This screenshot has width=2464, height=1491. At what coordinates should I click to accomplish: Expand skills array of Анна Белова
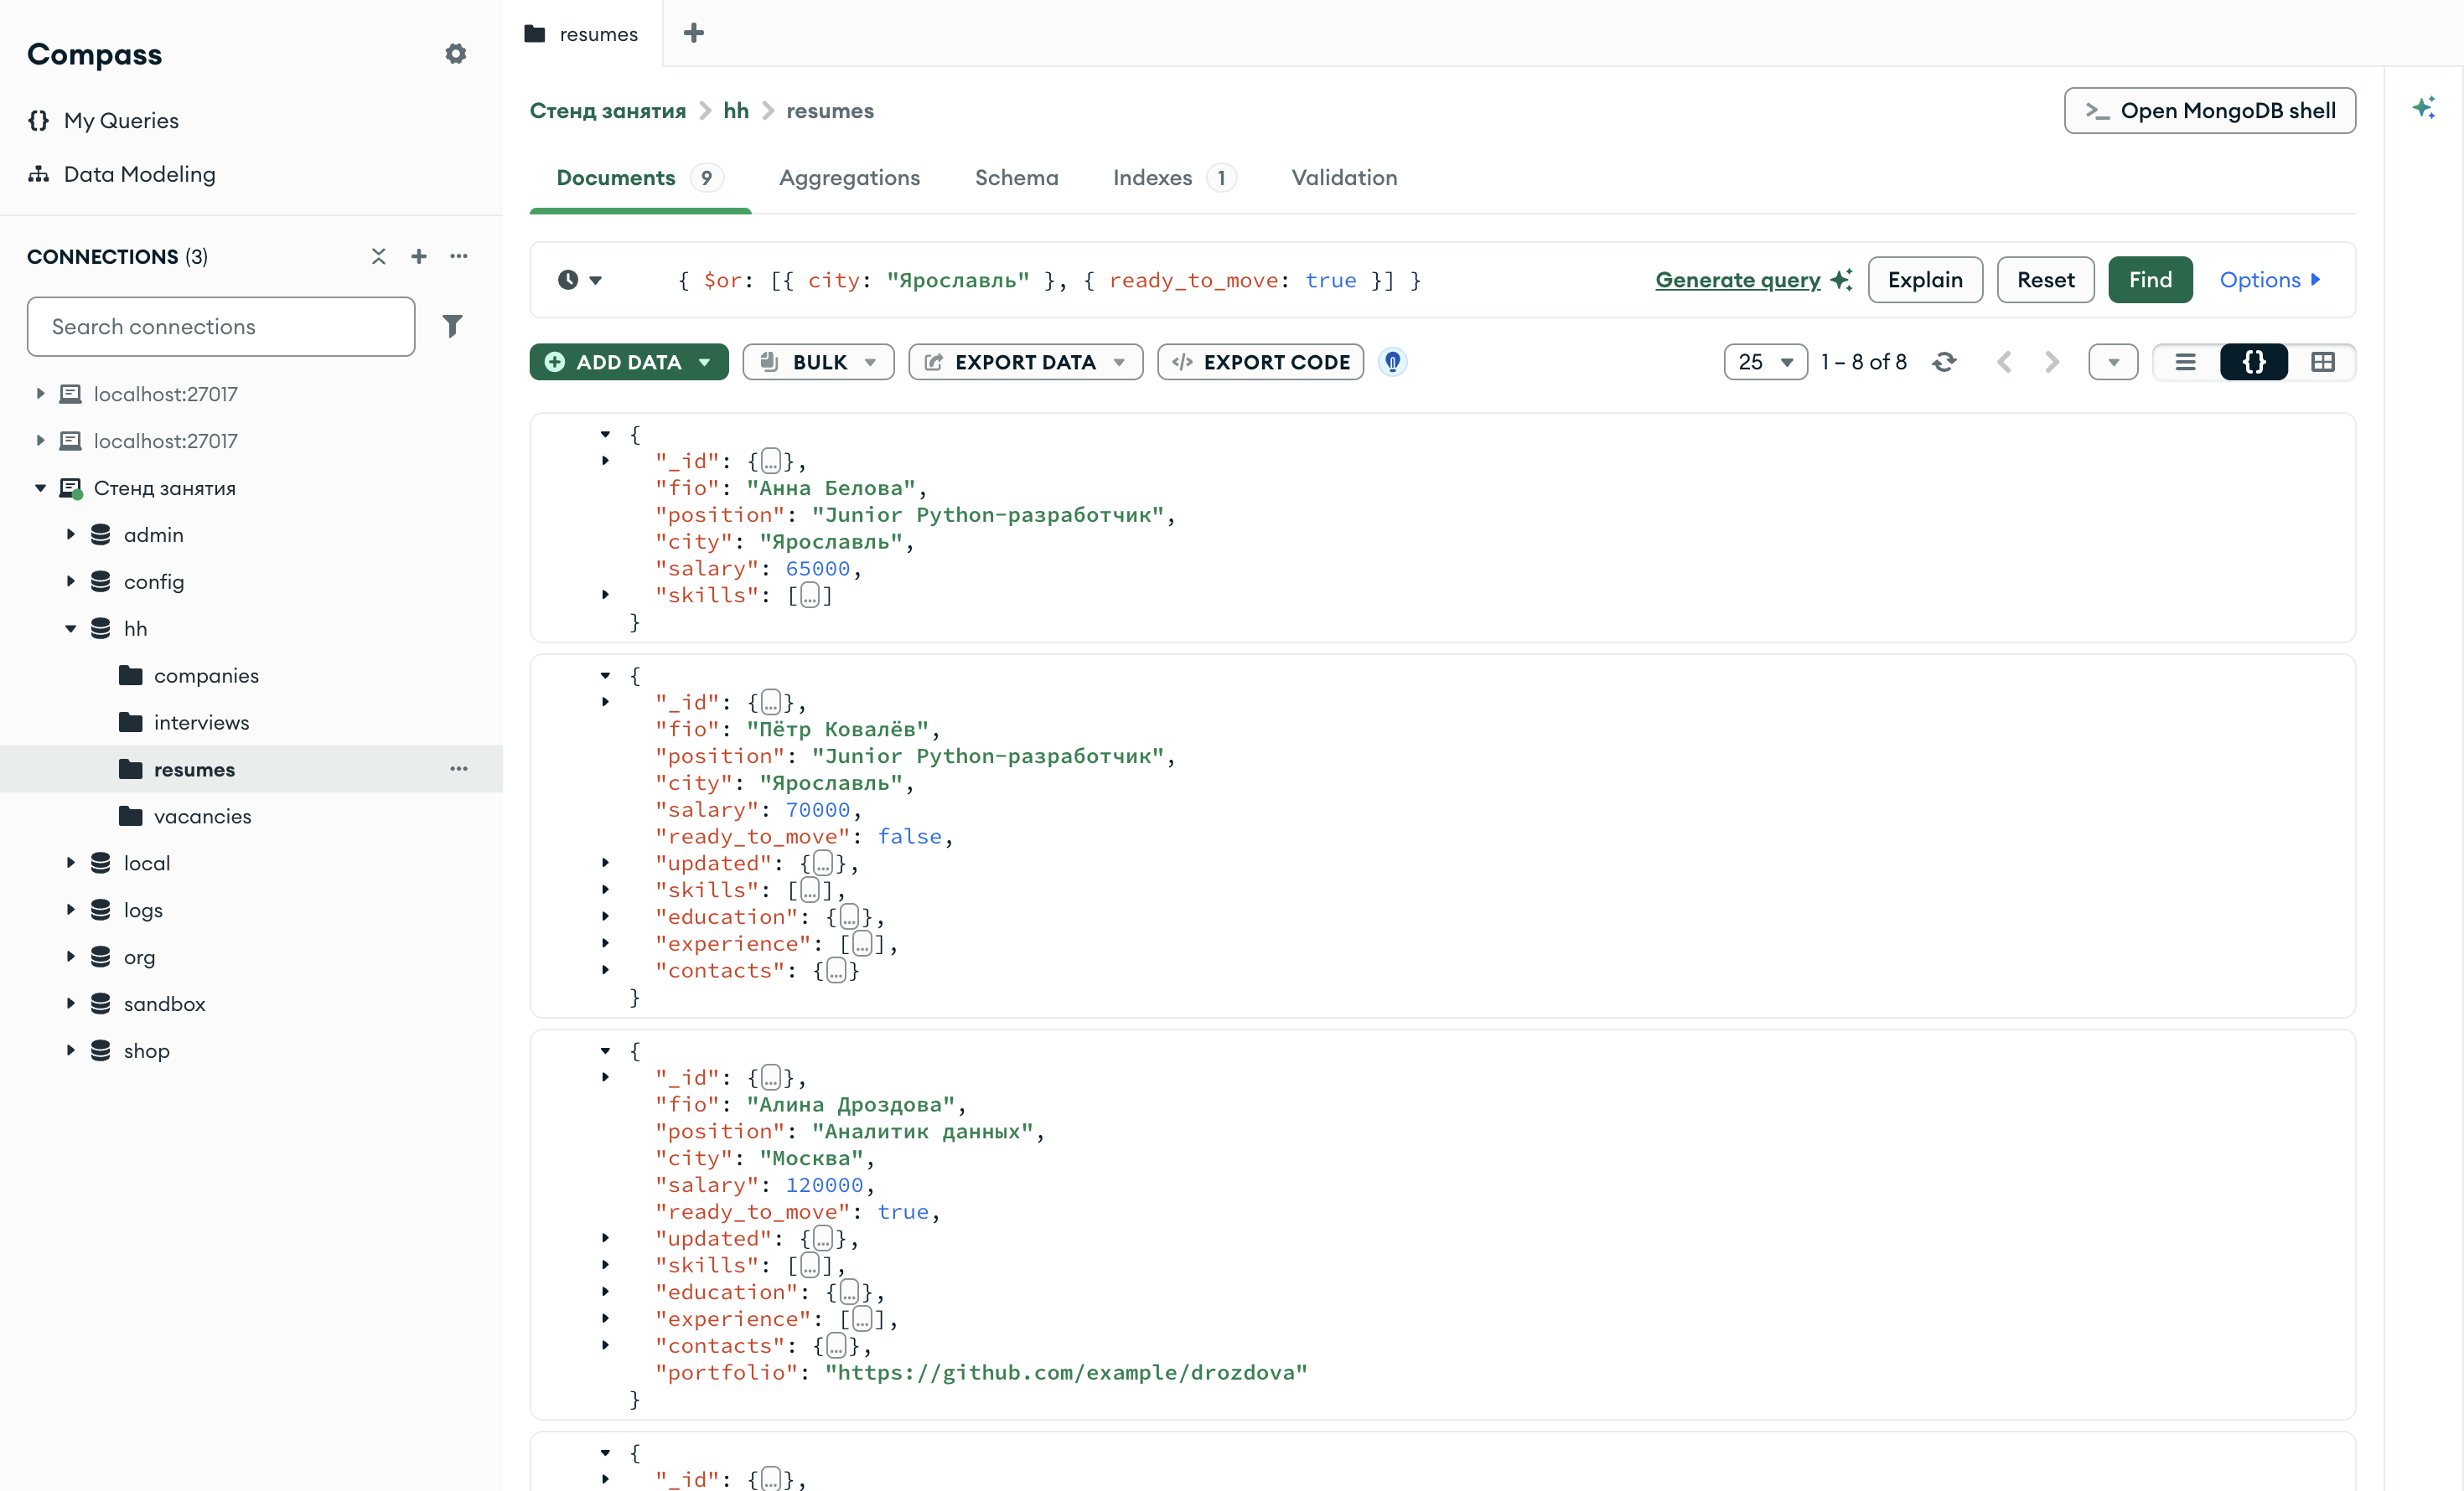pos(606,595)
